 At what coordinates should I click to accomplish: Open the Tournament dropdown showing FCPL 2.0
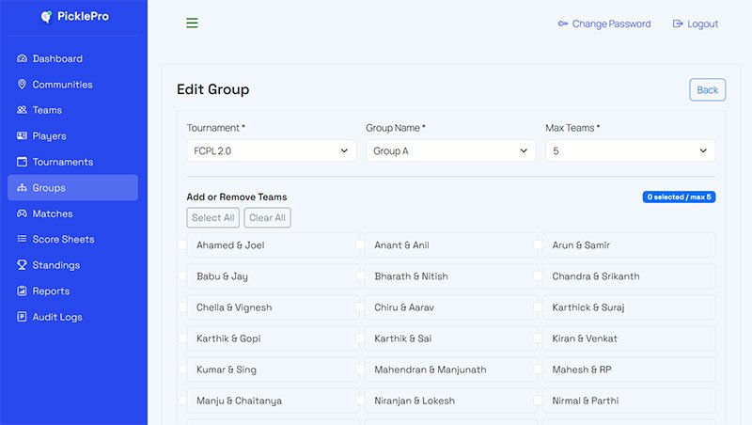point(272,150)
